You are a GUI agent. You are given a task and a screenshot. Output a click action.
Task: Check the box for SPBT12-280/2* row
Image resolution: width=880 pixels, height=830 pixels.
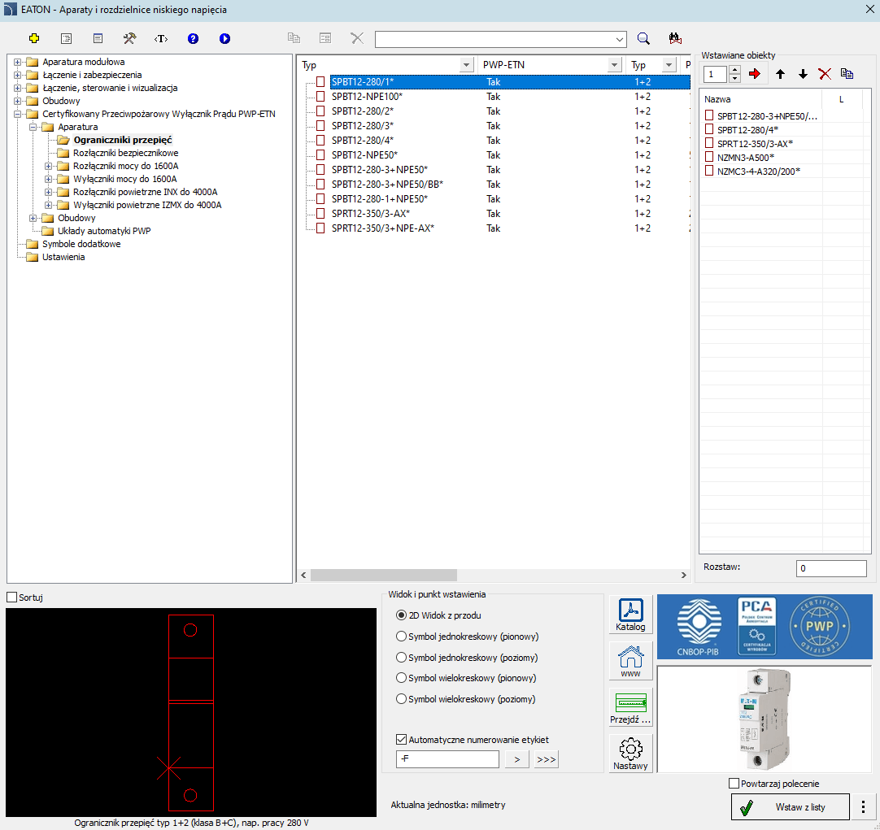click(x=320, y=111)
